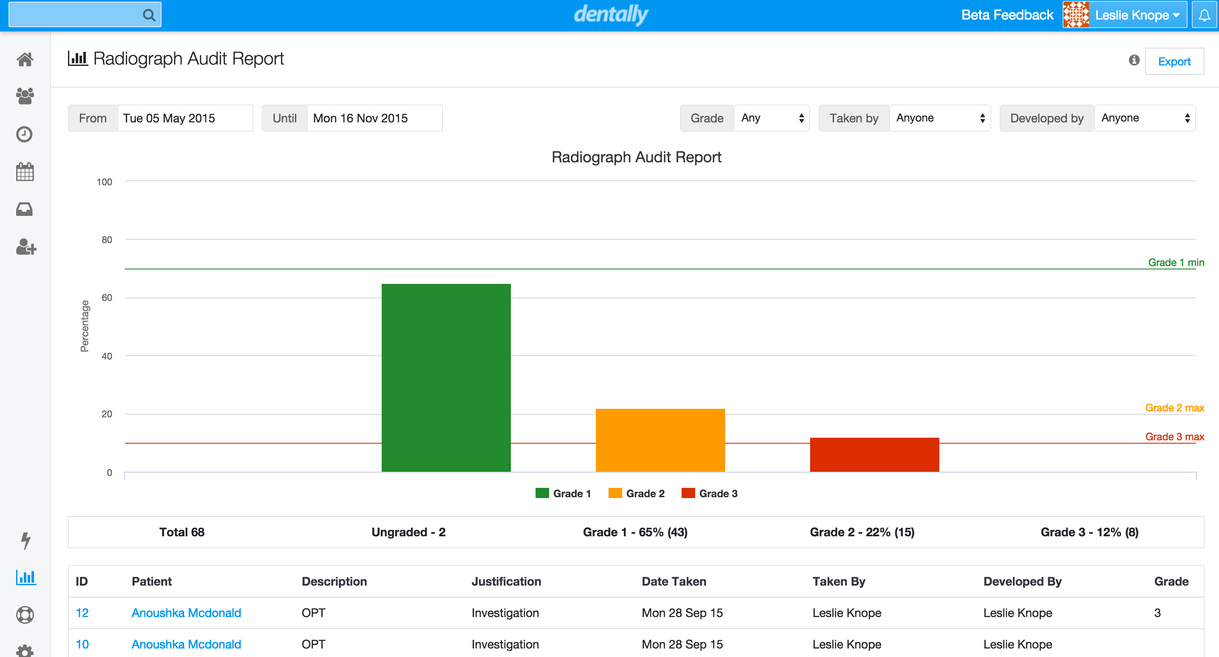Open the Taken by Anyone dropdown
The height and width of the screenshot is (657, 1219).
[x=940, y=118]
